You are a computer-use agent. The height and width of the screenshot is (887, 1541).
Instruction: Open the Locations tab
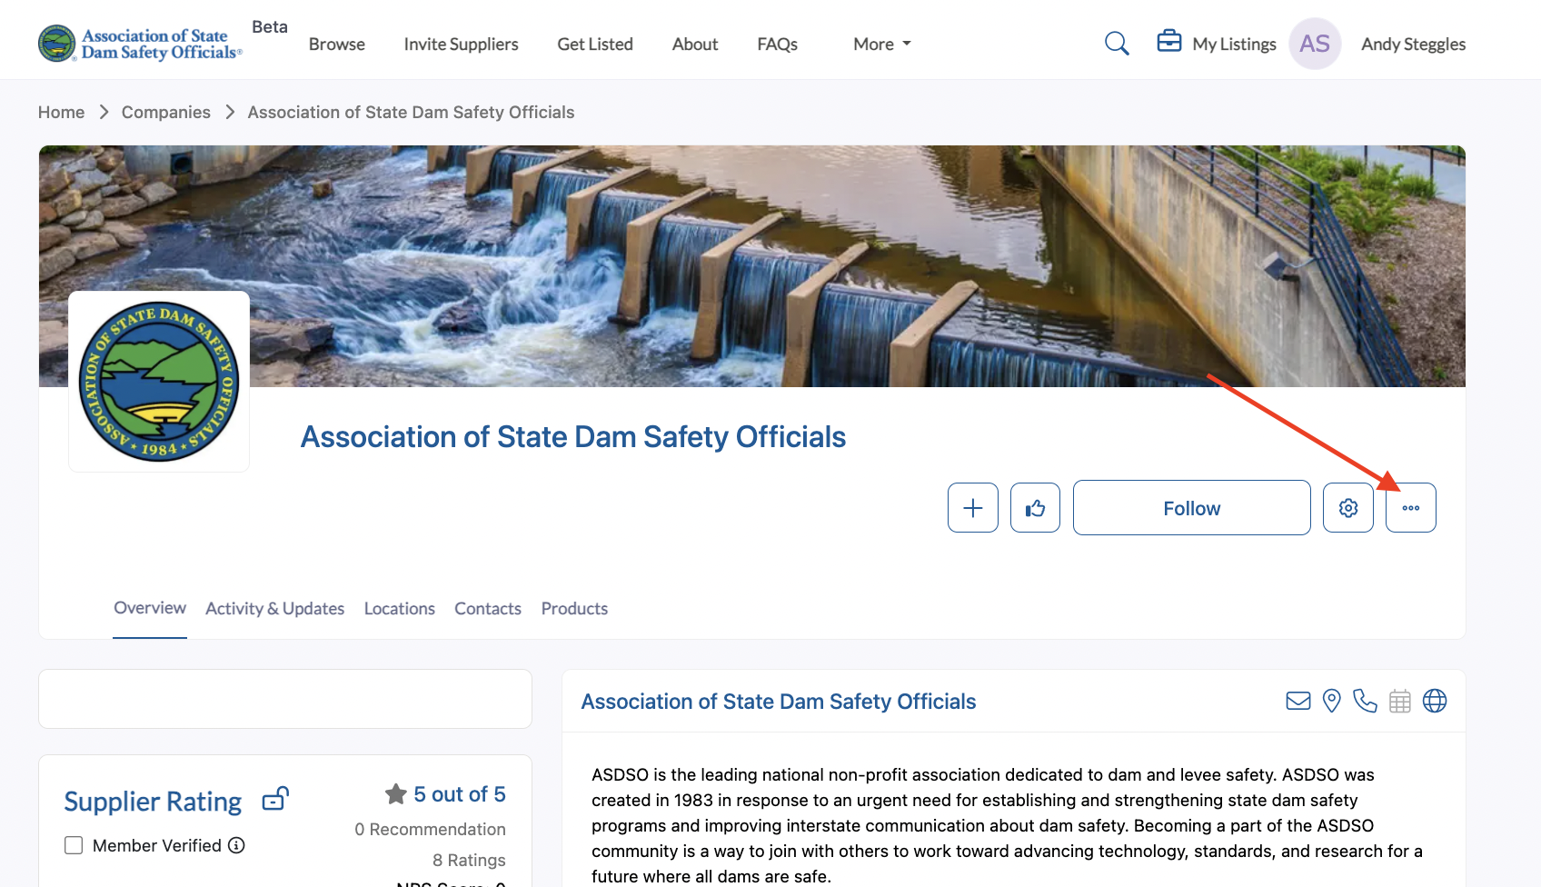pyautogui.click(x=399, y=608)
